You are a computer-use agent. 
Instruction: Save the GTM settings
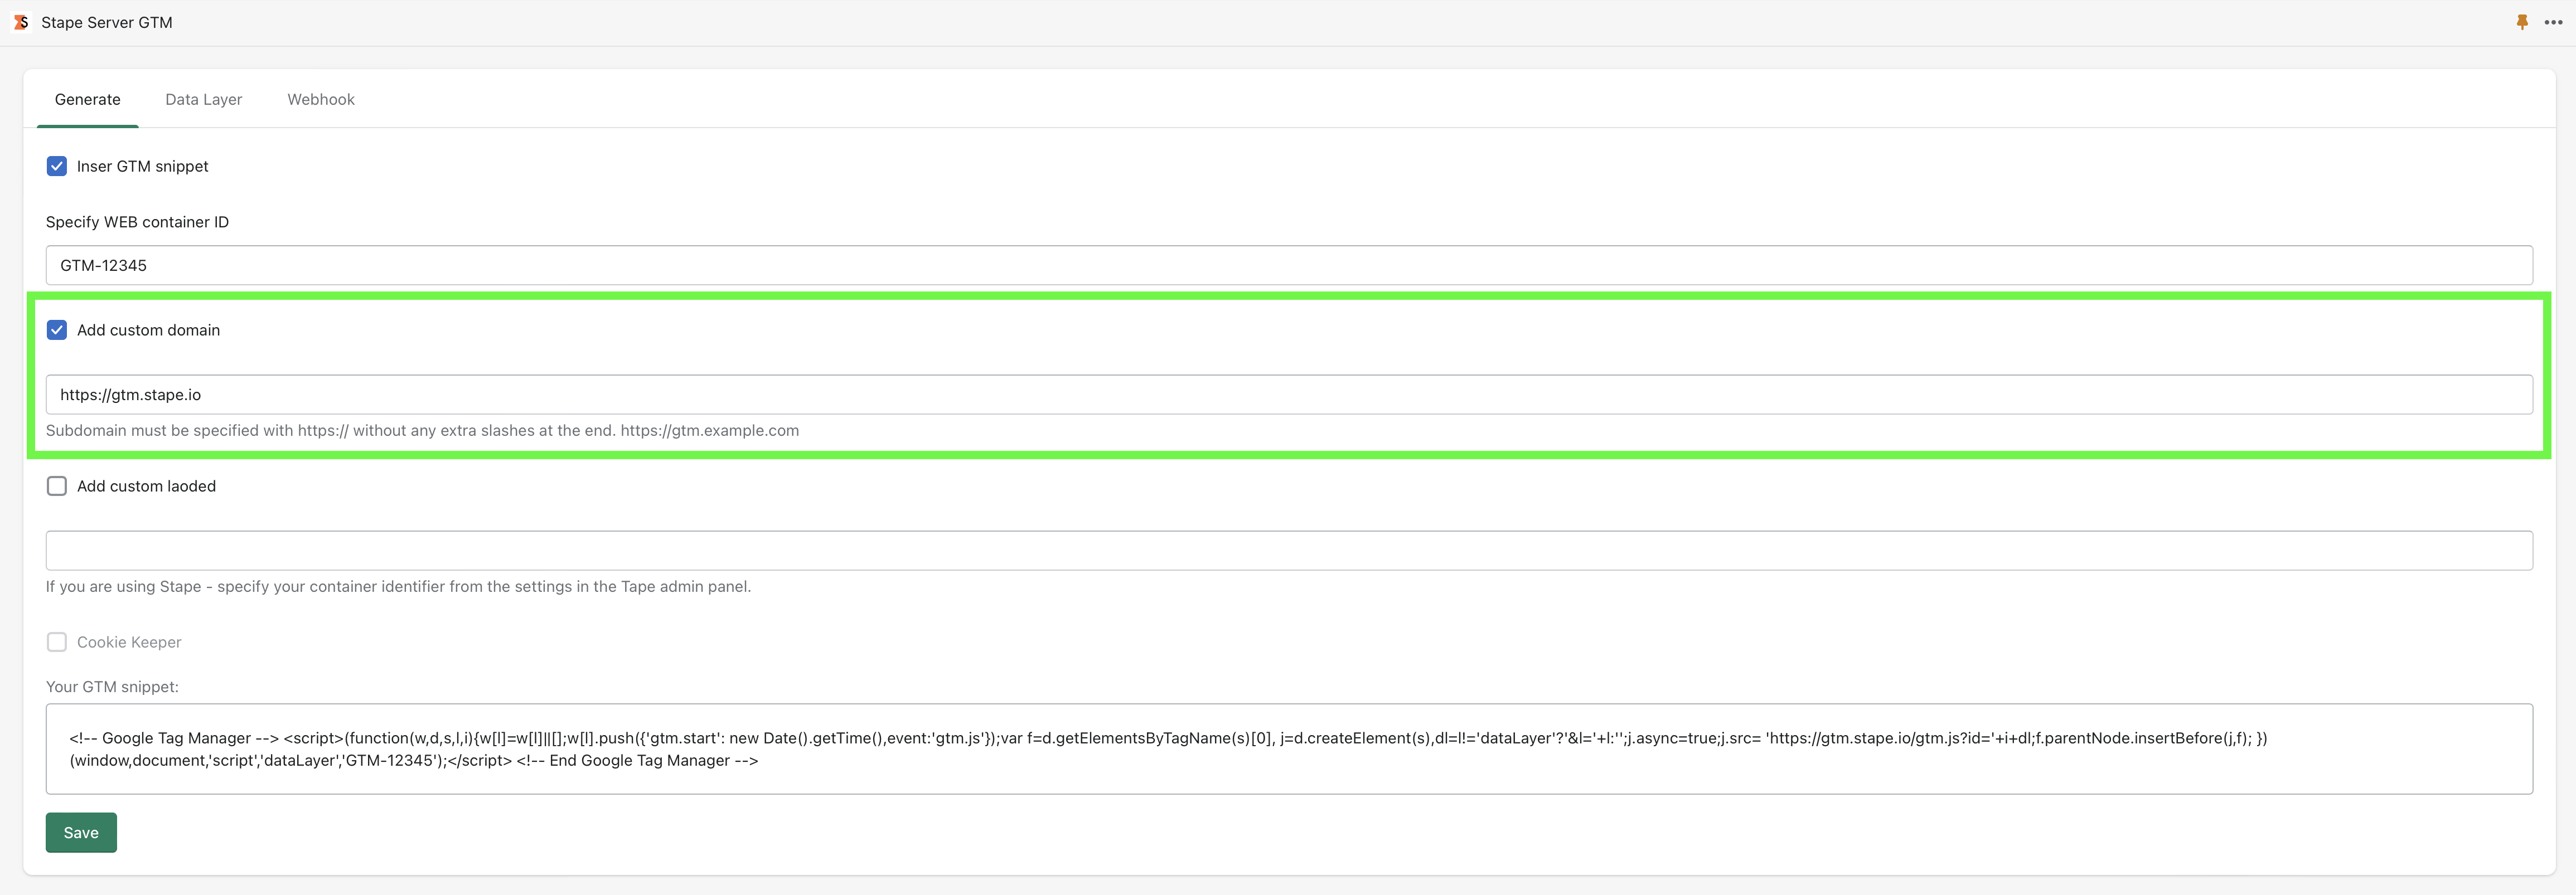[x=81, y=832]
